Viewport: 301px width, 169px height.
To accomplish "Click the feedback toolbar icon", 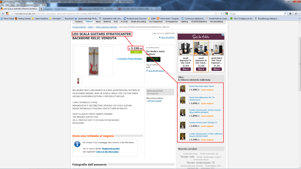I will pyautogui.click(x=296, y=13).
